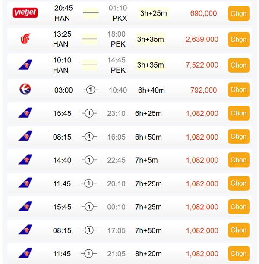The width and height of the screenshot is (259, 264).
Task: Open the 08:15 to 16:05 flight row
Action: pyautogui.click(x=129, y=137)
